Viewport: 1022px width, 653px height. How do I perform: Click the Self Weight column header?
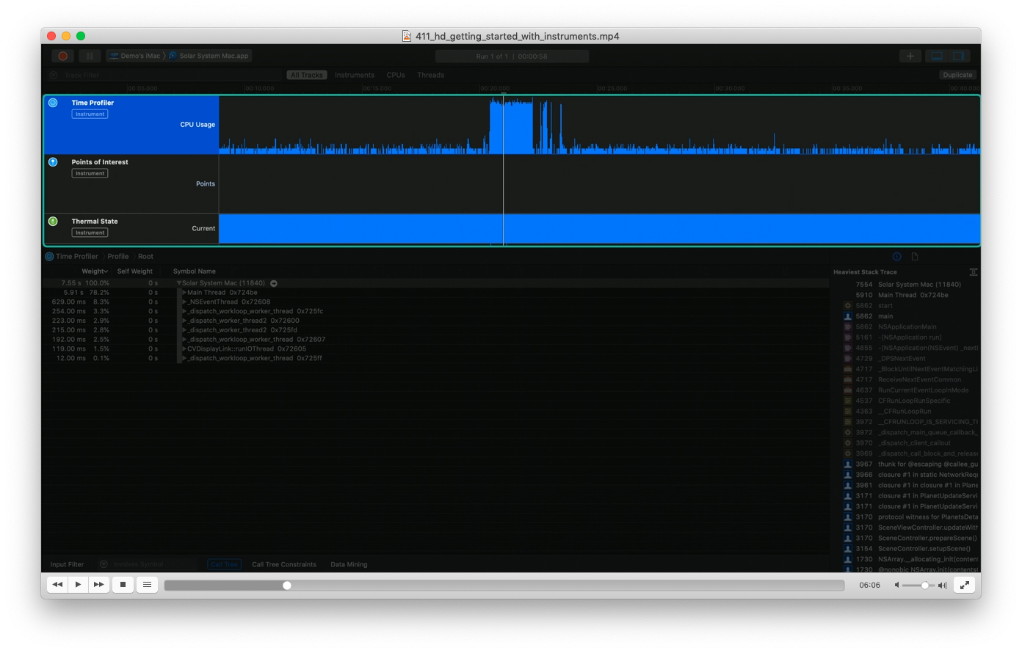tap(135, 271)
